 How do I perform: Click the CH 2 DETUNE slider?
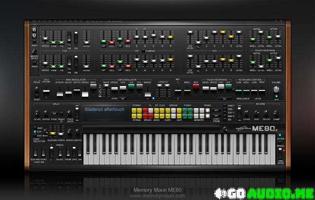pos(47,91)
